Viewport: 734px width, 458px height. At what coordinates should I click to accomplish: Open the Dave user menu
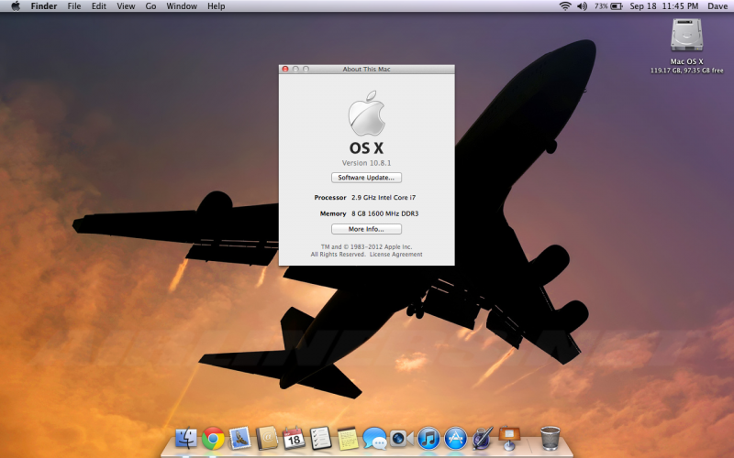[717, 6]
